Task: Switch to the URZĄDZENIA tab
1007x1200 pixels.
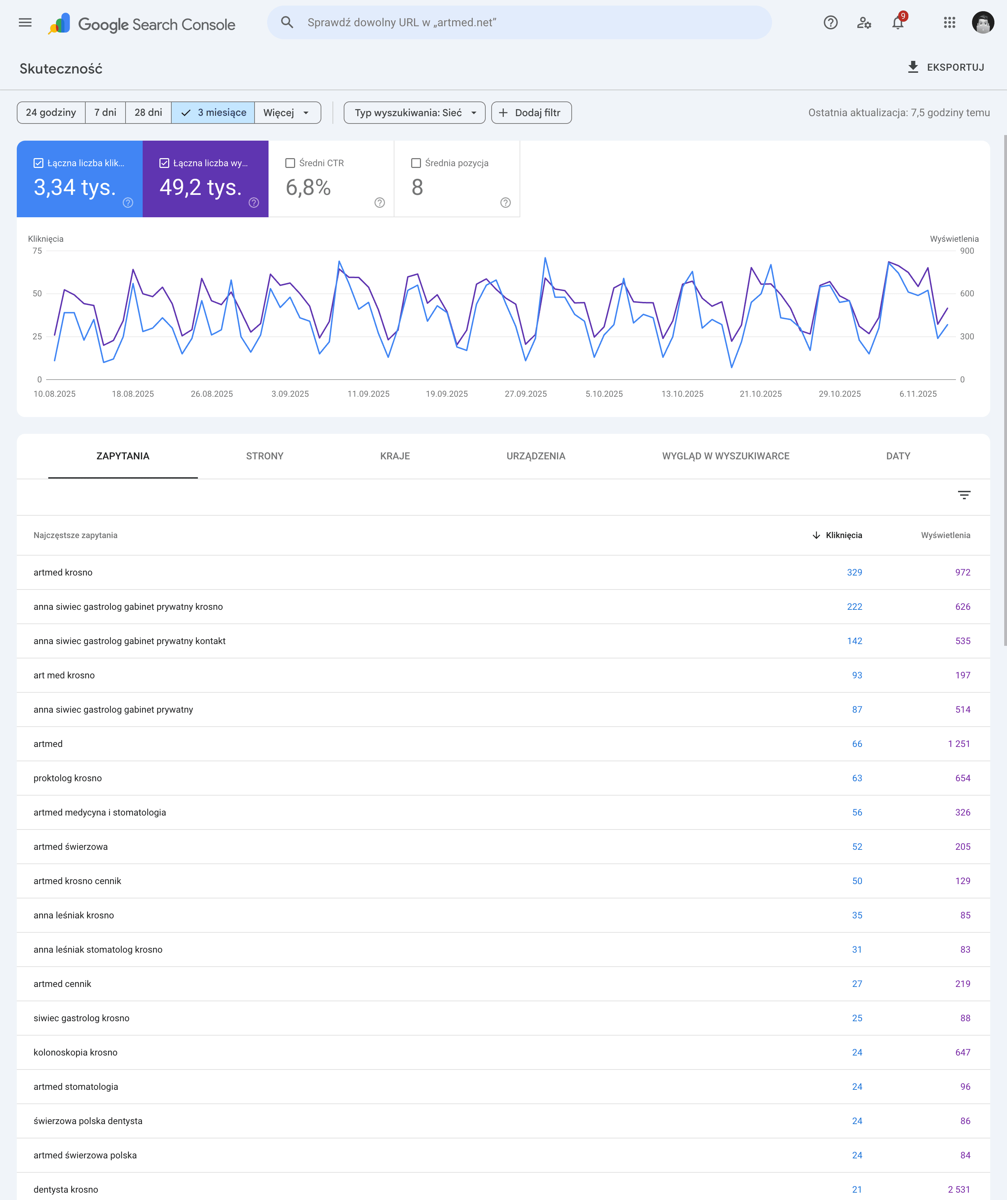Action: (x=536, y=456)
